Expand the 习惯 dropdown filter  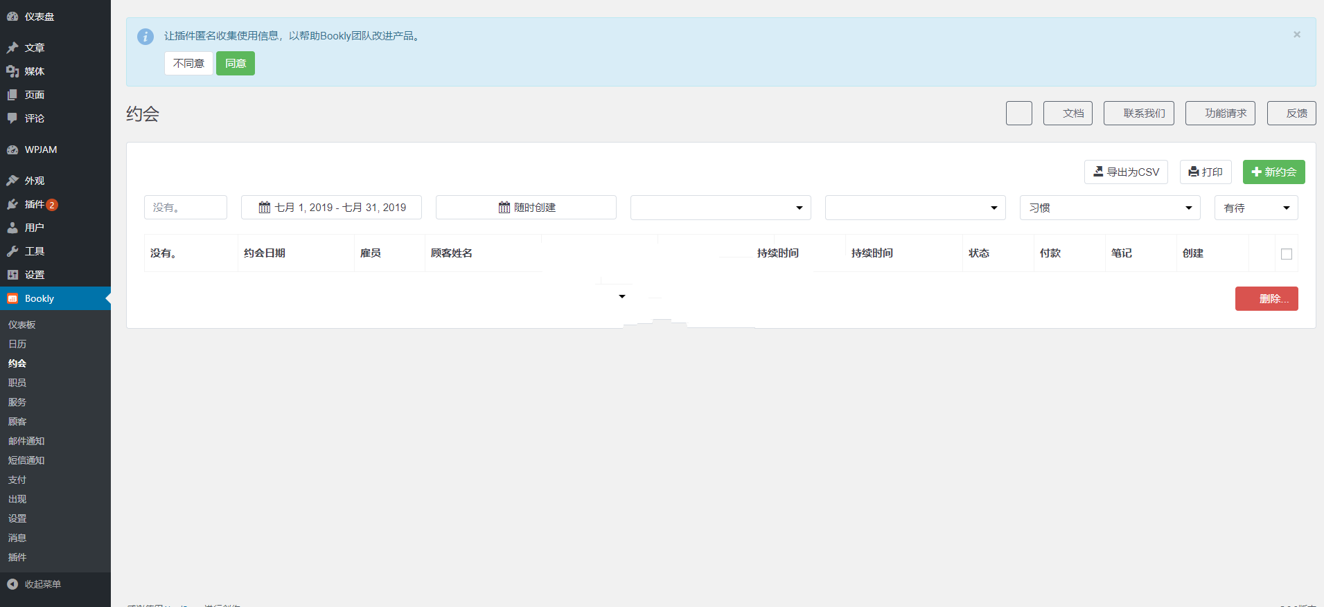point(1109,208)
